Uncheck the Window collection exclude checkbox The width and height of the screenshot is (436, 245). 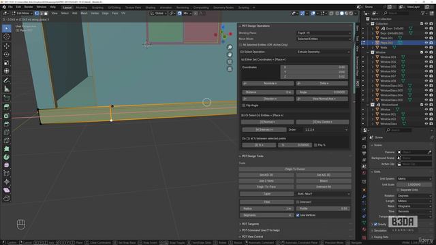coord(422,52)
